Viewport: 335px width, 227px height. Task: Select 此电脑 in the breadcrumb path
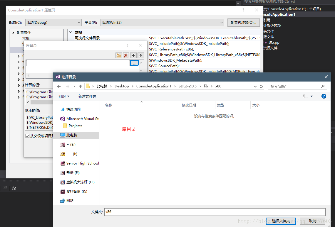(102, 86)
